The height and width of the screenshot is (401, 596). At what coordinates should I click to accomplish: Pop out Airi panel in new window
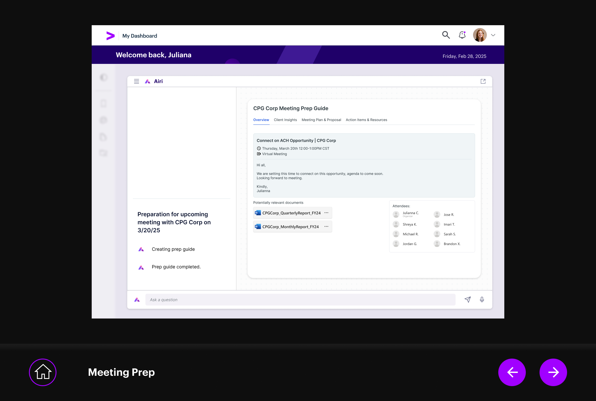coord(483,81)
